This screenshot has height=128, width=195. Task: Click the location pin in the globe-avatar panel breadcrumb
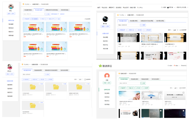click(118, 15)
